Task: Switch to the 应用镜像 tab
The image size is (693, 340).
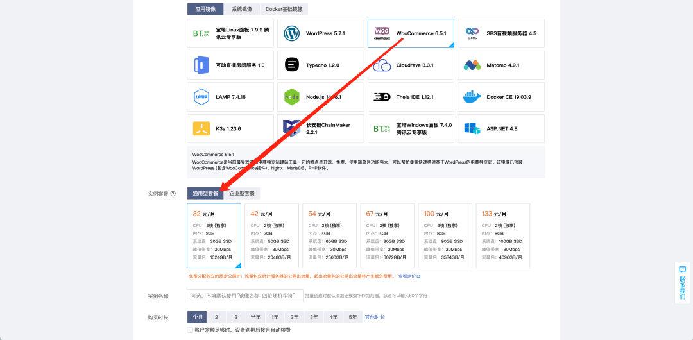Action: coord(205,9)
